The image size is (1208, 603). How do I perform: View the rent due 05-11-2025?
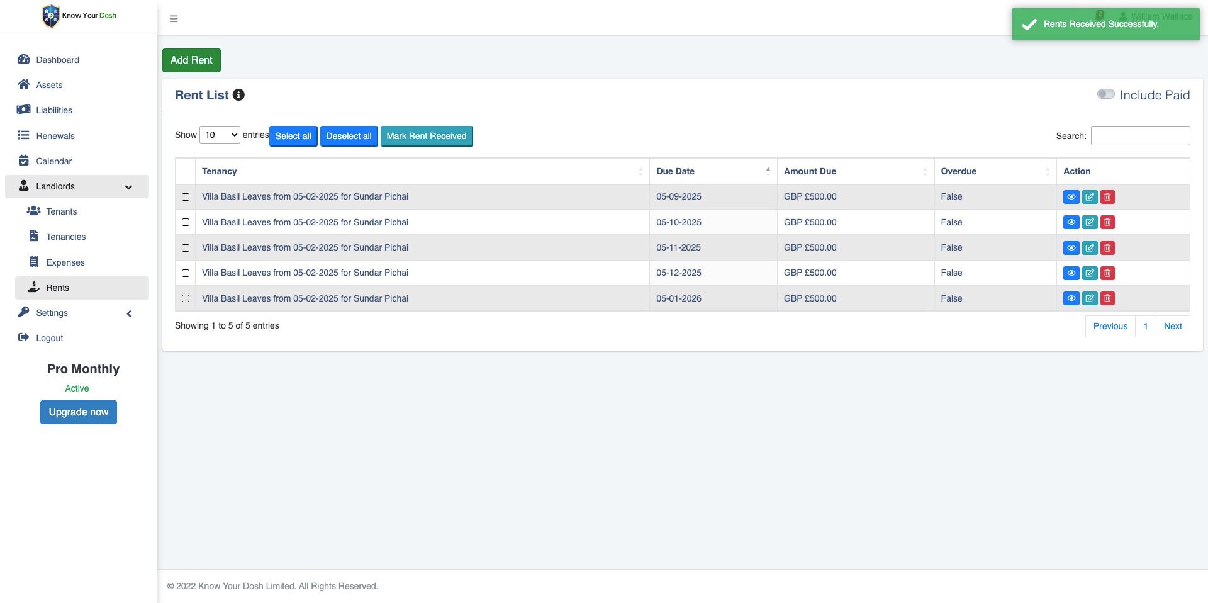point(1071,248)
